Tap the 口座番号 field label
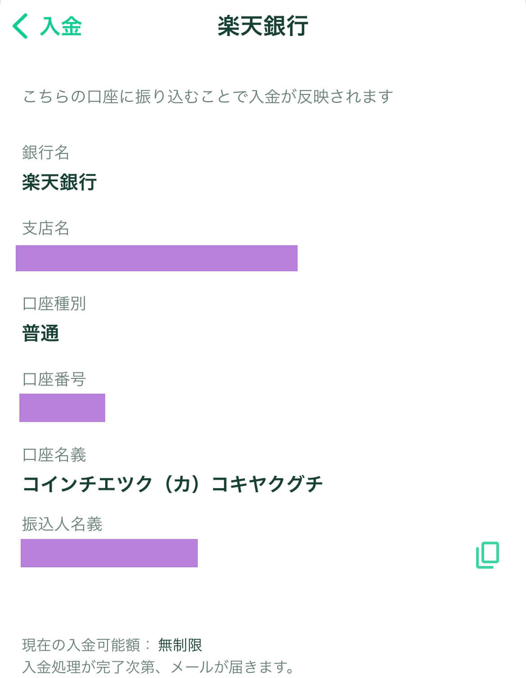Viewport: 526px width, 678px height. 54,379
